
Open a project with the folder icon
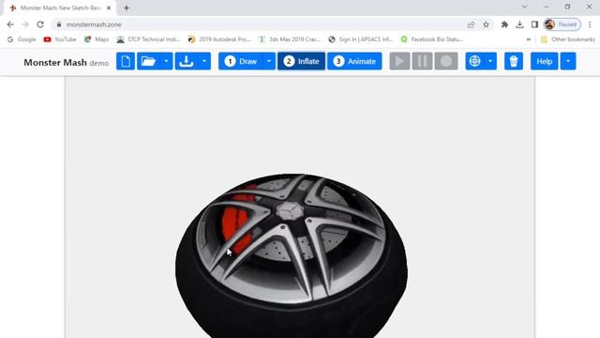point(148,61)
